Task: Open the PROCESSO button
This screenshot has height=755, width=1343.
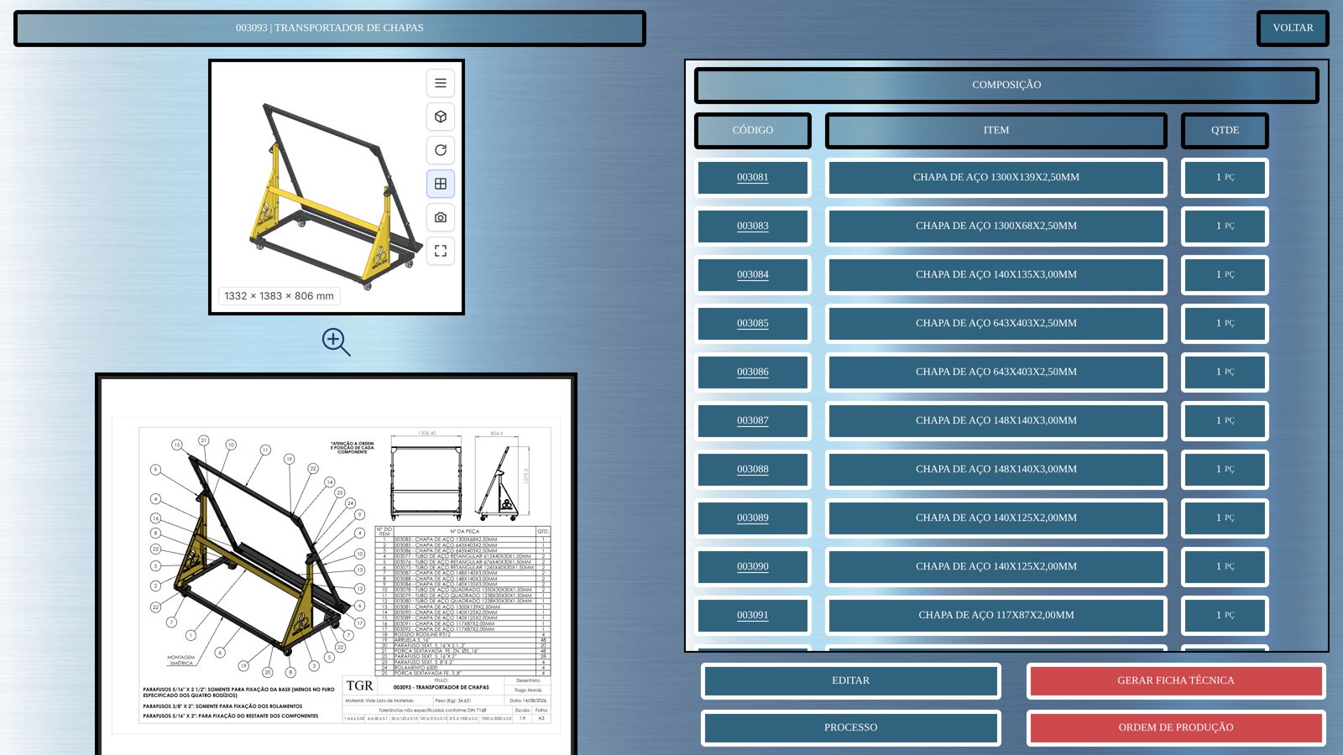Action: coord(850,727)
